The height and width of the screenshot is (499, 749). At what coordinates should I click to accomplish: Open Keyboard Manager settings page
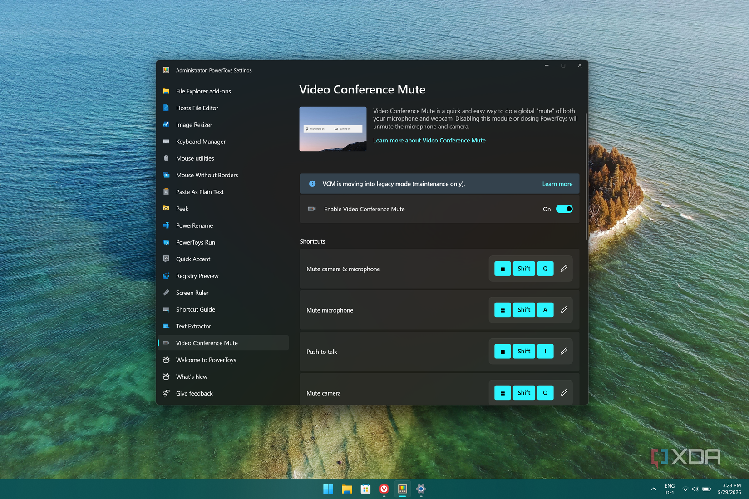[223, 142]
